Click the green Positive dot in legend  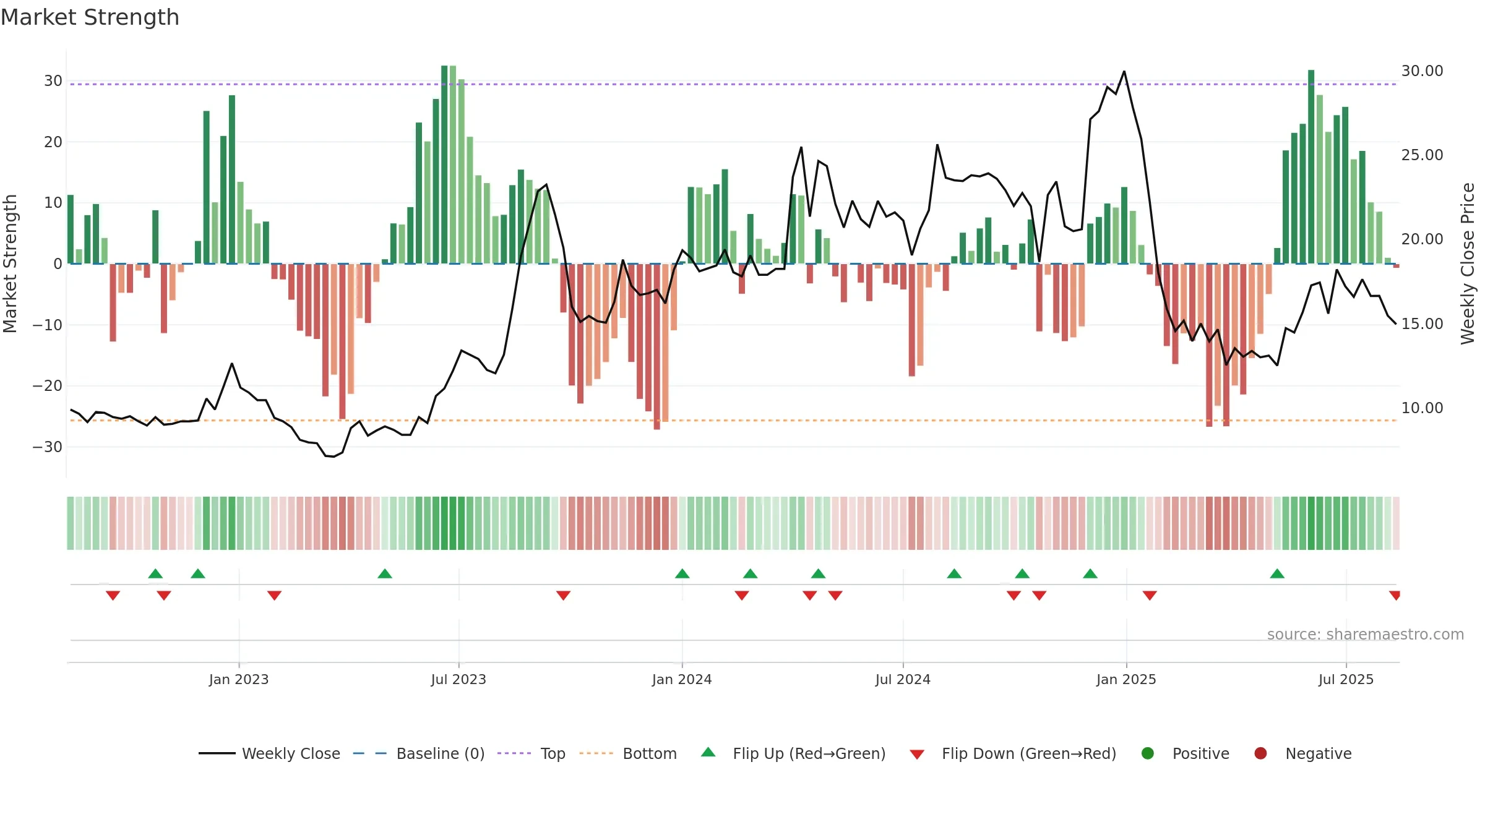click(x=1148, y=753)
